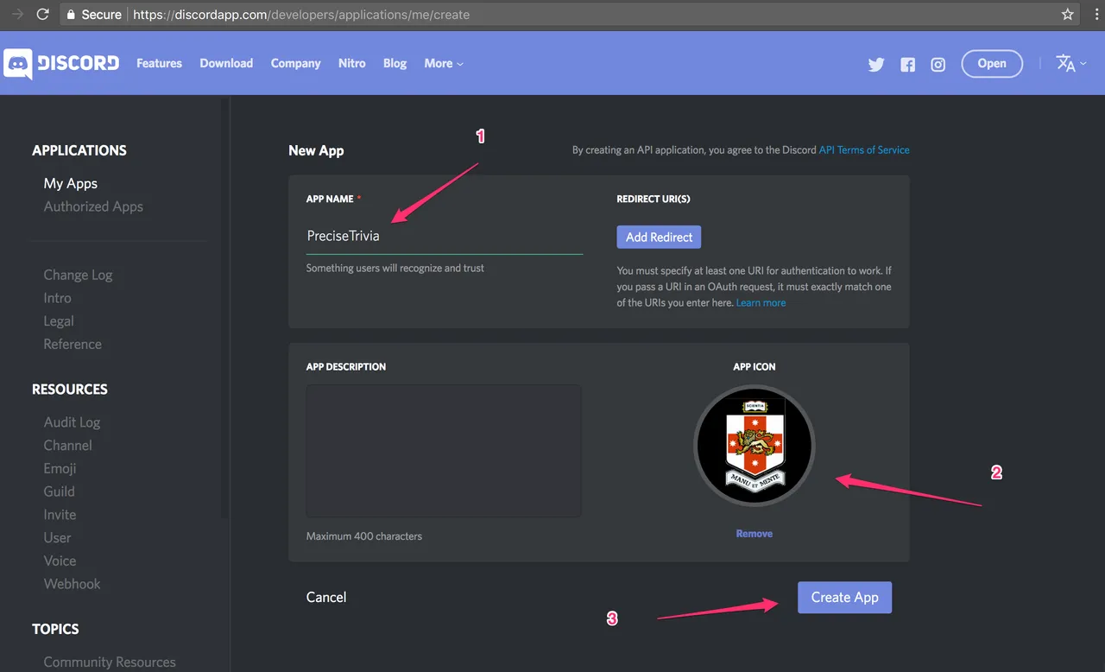The height and width of the screenshot is (672, 1105).
Task: Open the API Terms of Service link
Action: tap(864, 149)
